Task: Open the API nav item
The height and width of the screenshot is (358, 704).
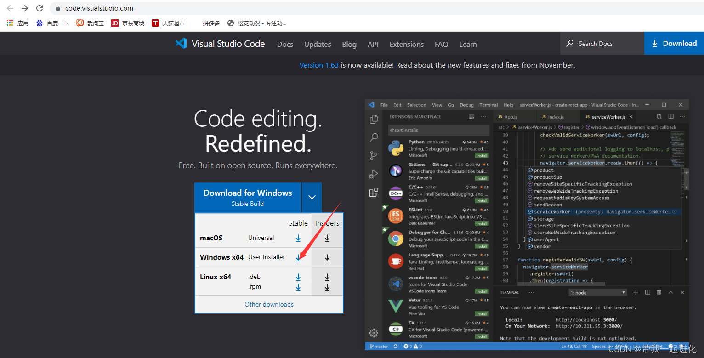Action: [x=373, y=44]
